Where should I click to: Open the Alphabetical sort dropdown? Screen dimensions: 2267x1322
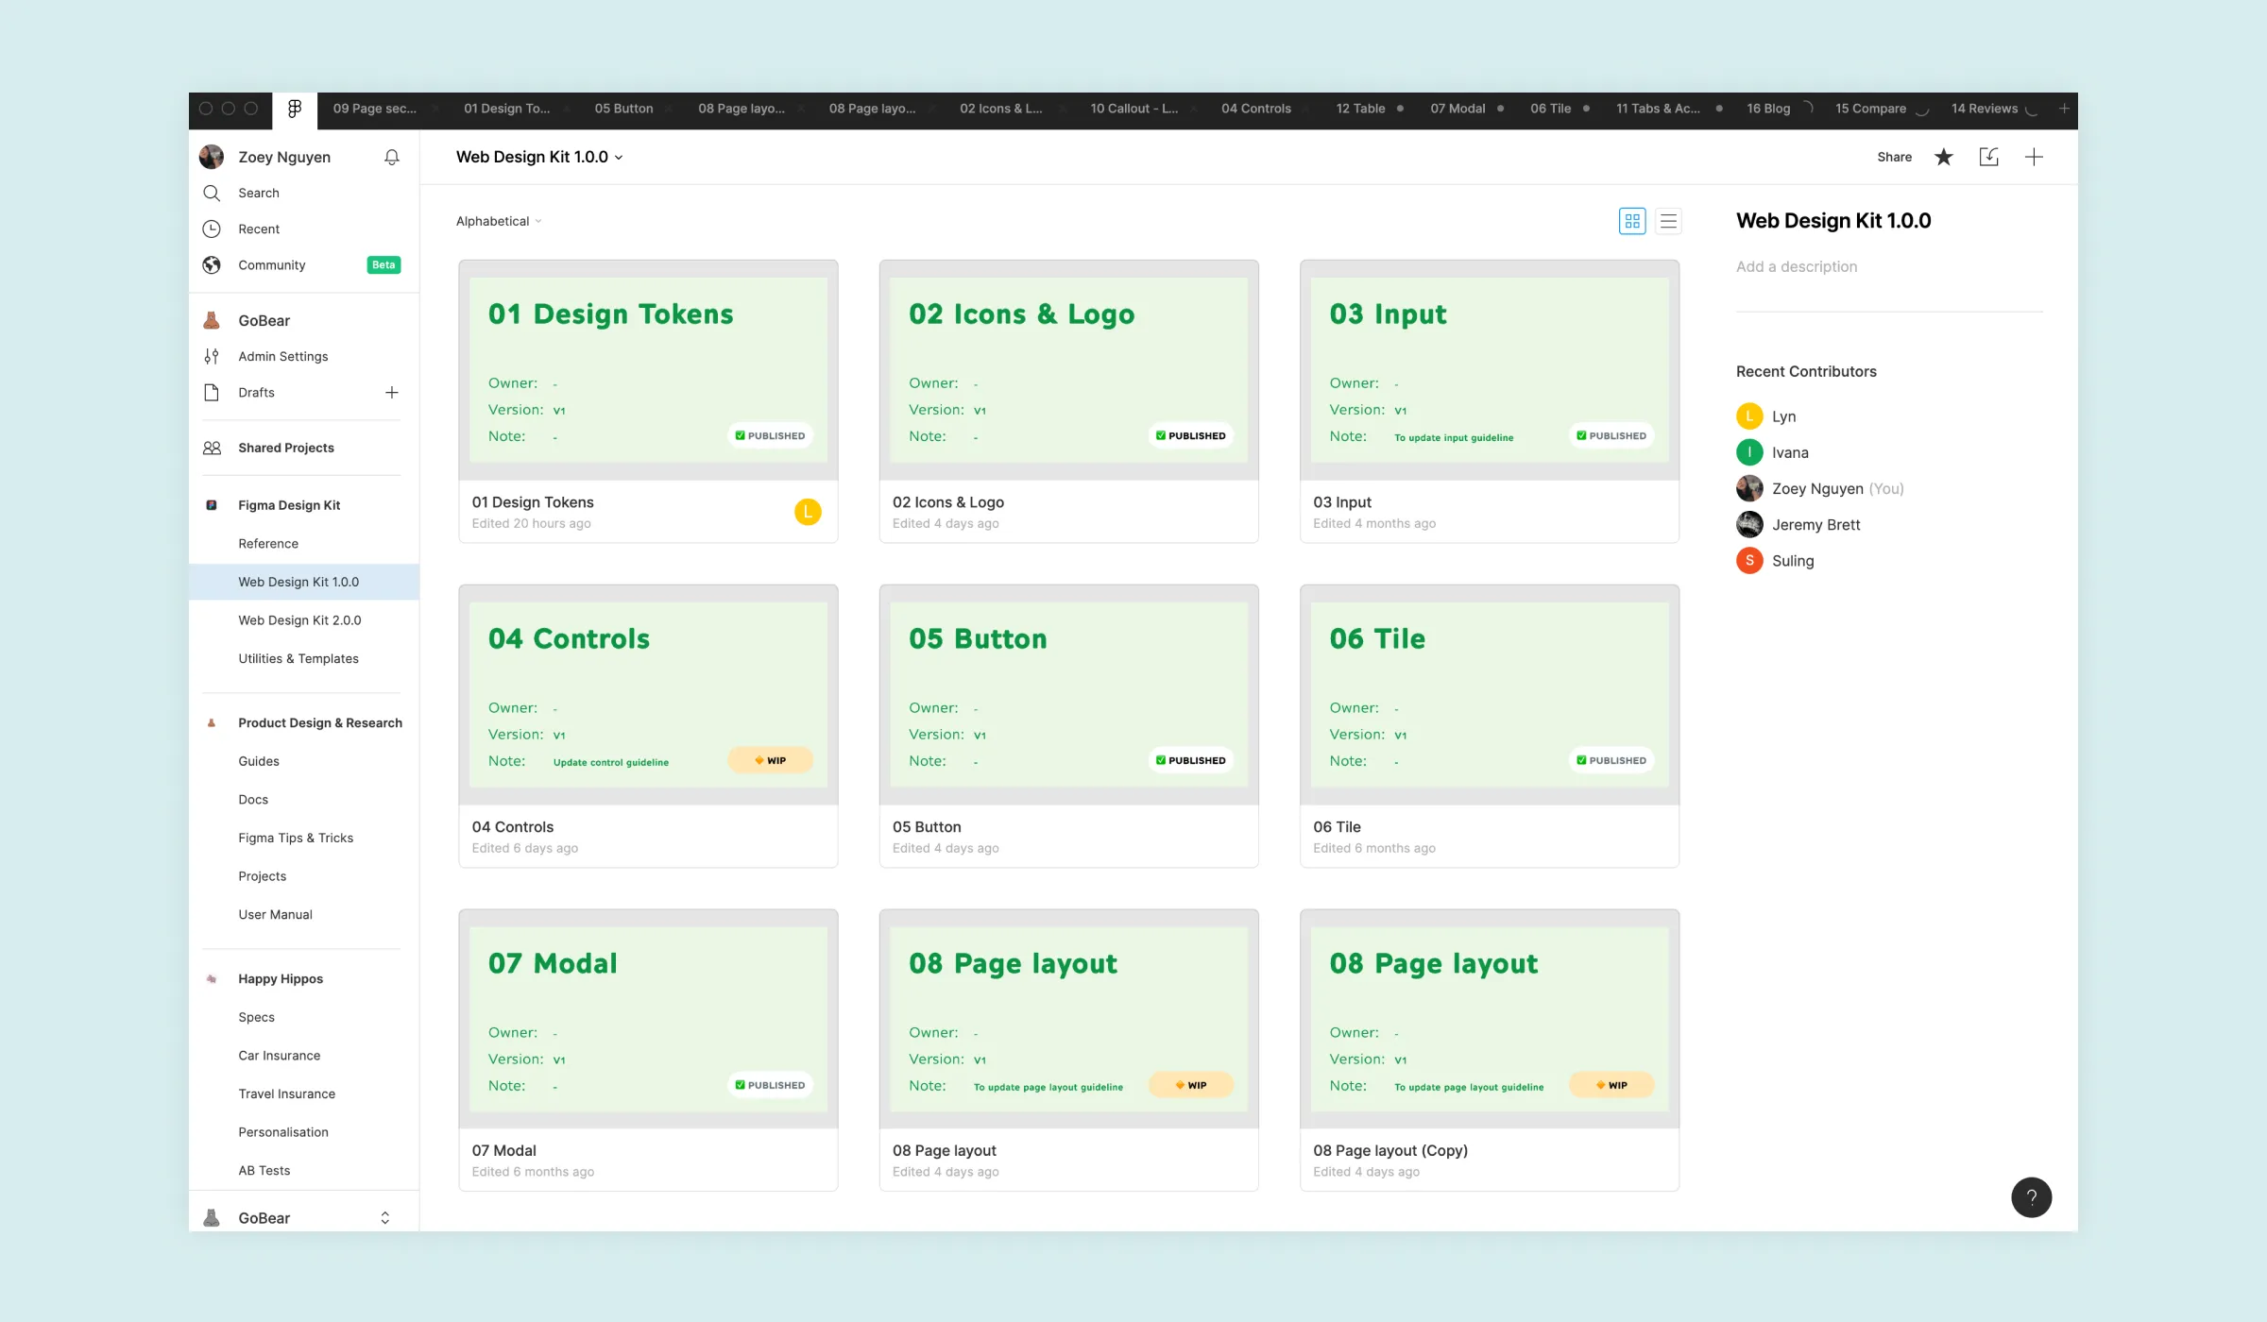(x=499, y=221)
